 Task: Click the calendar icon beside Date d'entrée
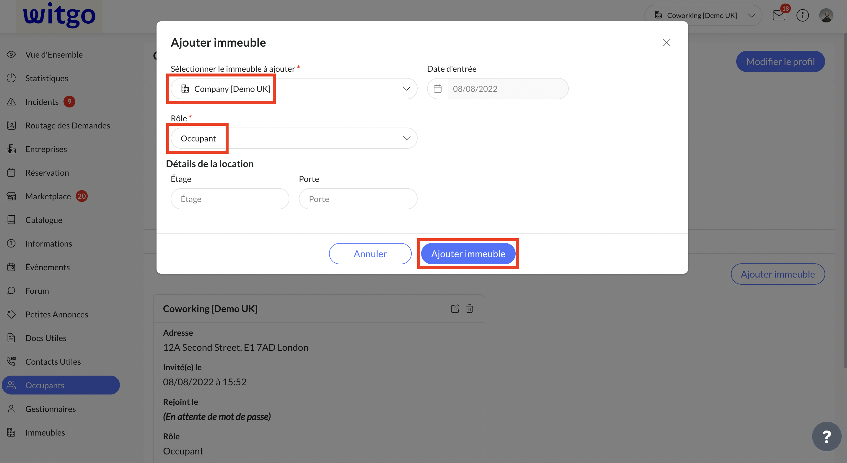(x=438, y=89)
